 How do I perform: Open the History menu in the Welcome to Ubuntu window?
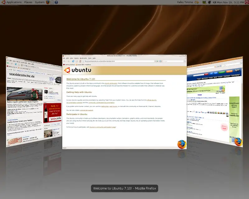[76, 58]
